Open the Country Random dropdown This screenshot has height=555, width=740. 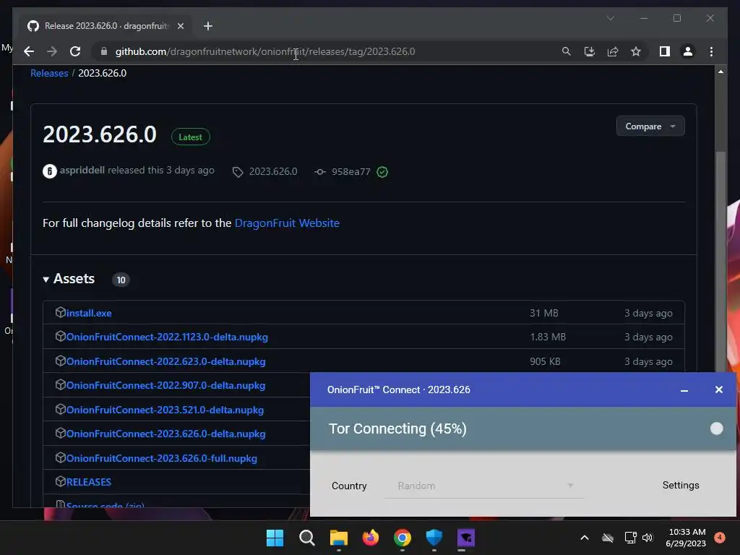point(484,486)
